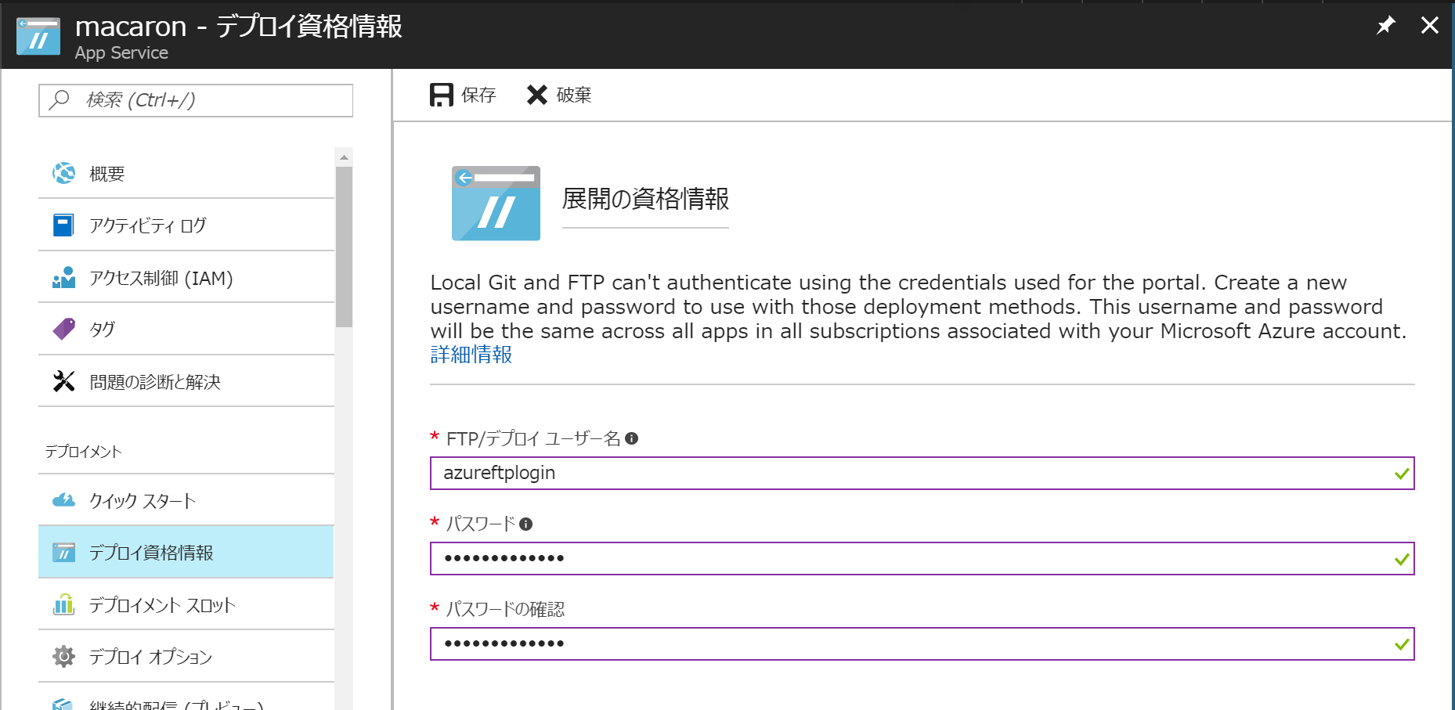Open the 詳細情報 link

[471, 355]
